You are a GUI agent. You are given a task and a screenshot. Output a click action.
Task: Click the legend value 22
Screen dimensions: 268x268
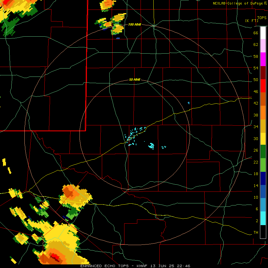[x=256, y=162]
